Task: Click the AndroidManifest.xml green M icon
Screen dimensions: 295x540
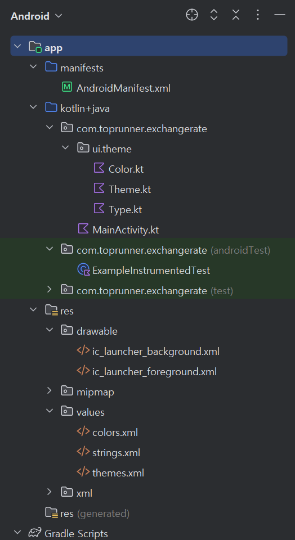Action: click(67, 87)
